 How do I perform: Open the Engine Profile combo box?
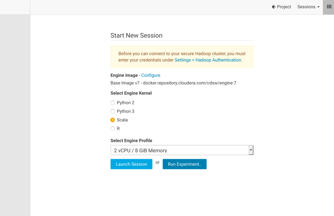point(179,150)
